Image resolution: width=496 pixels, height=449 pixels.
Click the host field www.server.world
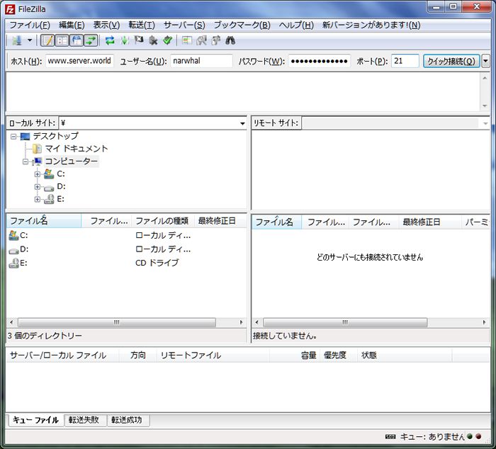(x=79, y=61)
